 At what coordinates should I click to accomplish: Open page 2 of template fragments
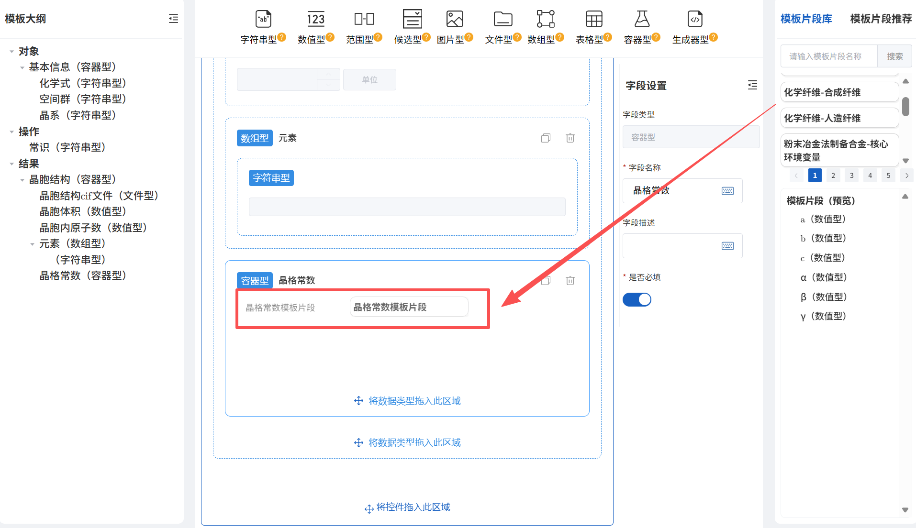(833, 175)
